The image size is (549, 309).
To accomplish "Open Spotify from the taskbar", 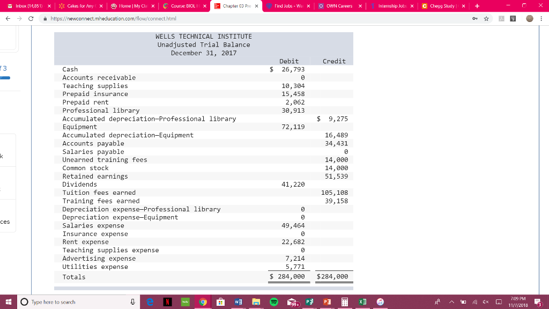I will click(274, 301).
